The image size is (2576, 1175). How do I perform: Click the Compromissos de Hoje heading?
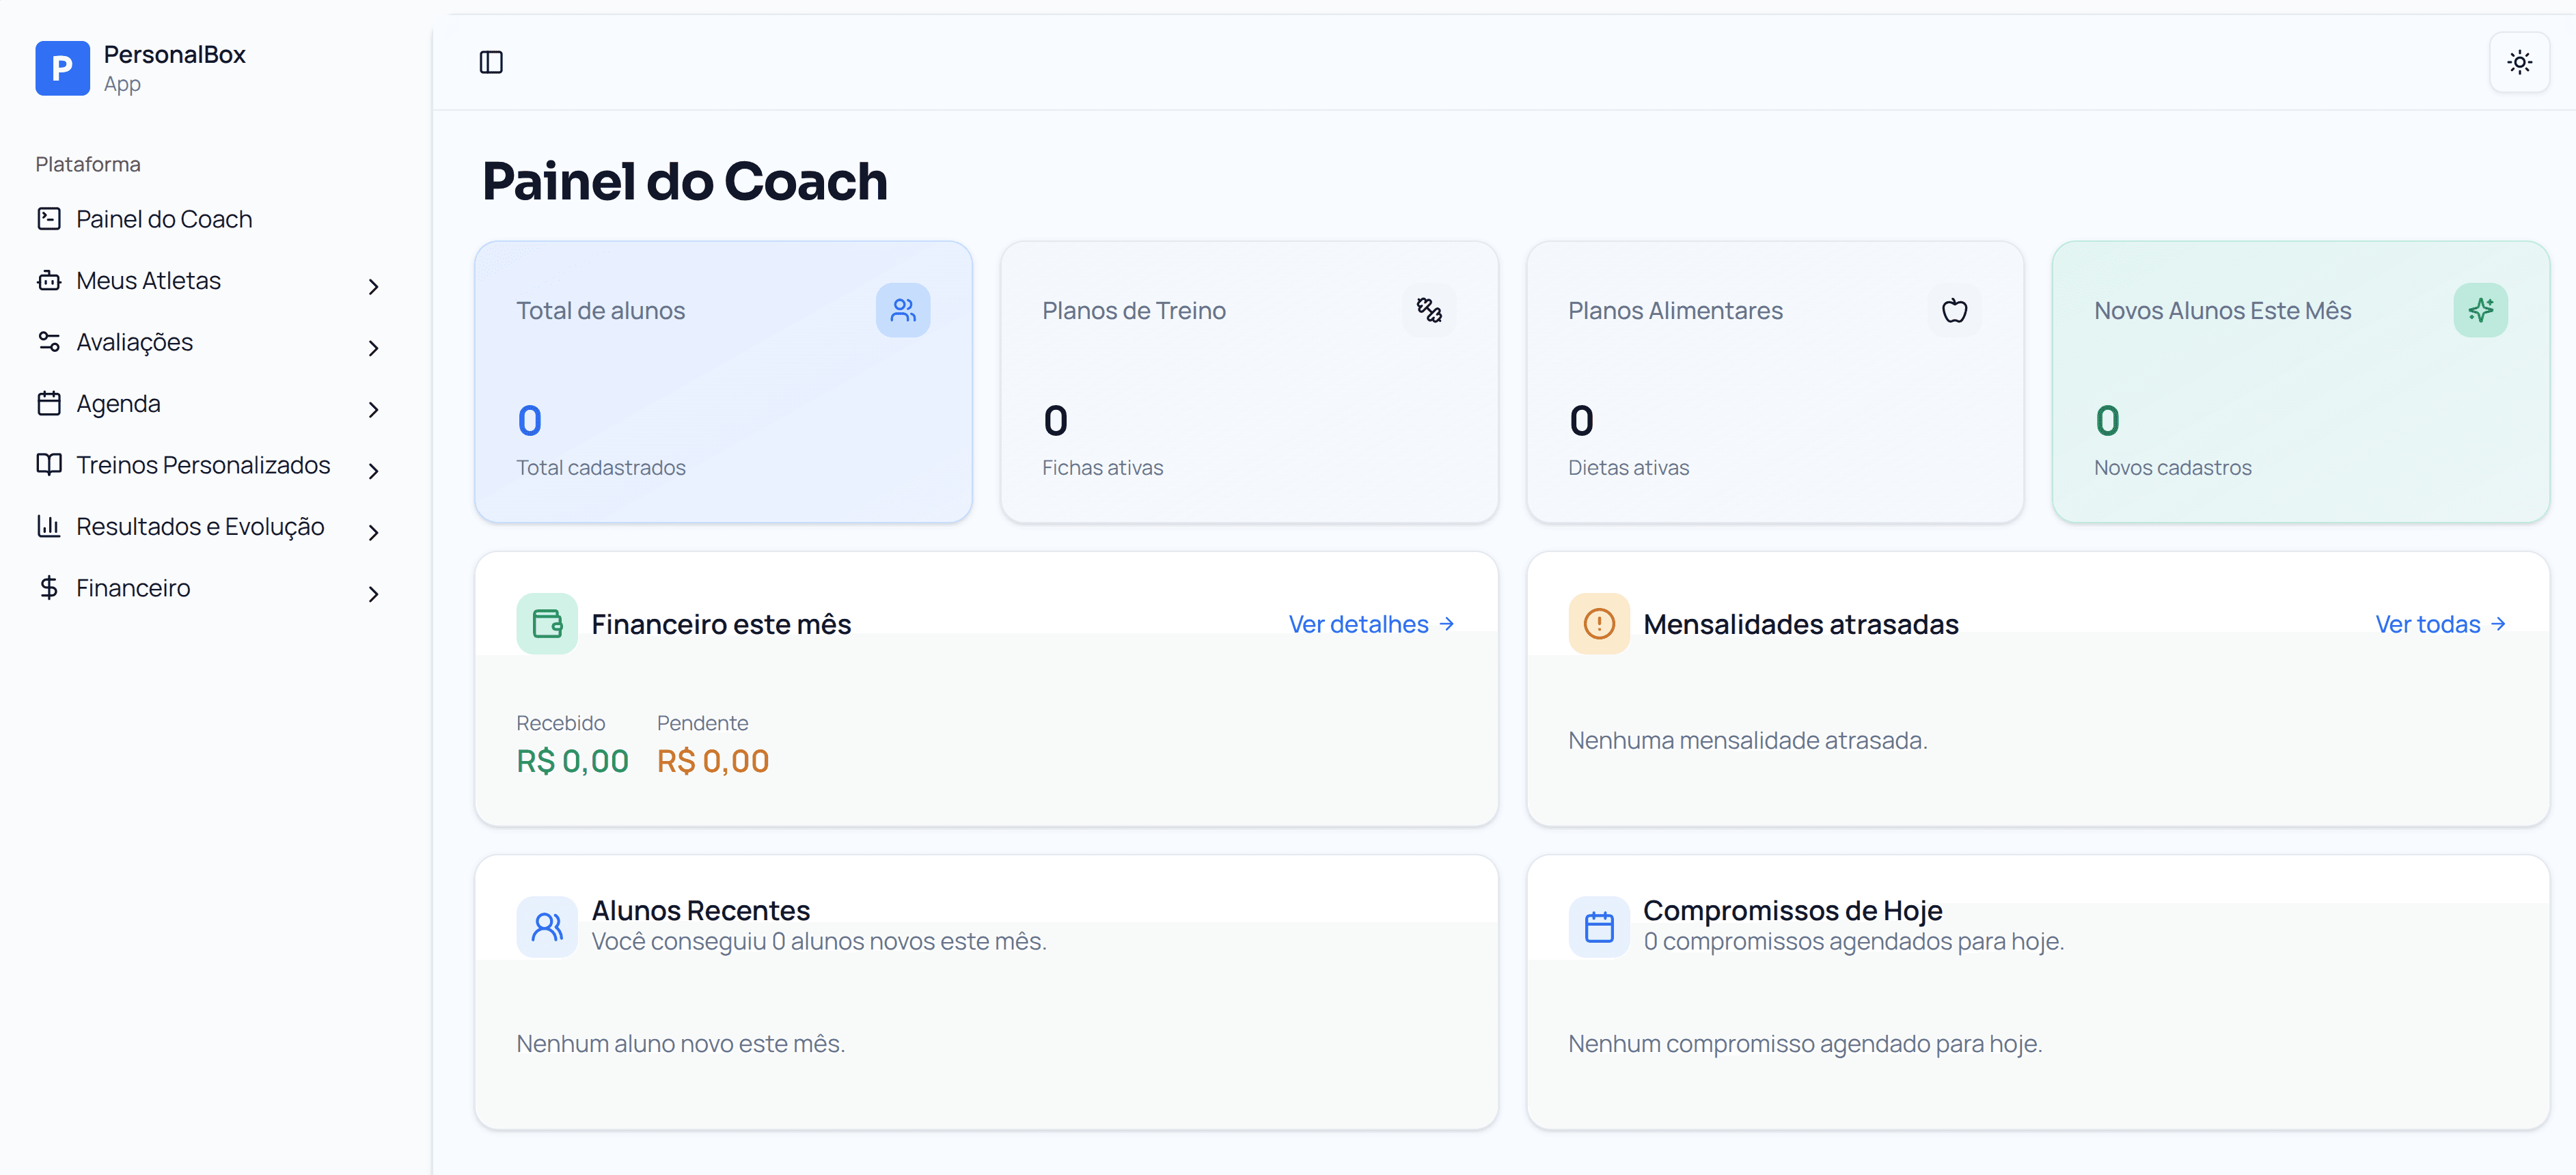click(1792, 910)
